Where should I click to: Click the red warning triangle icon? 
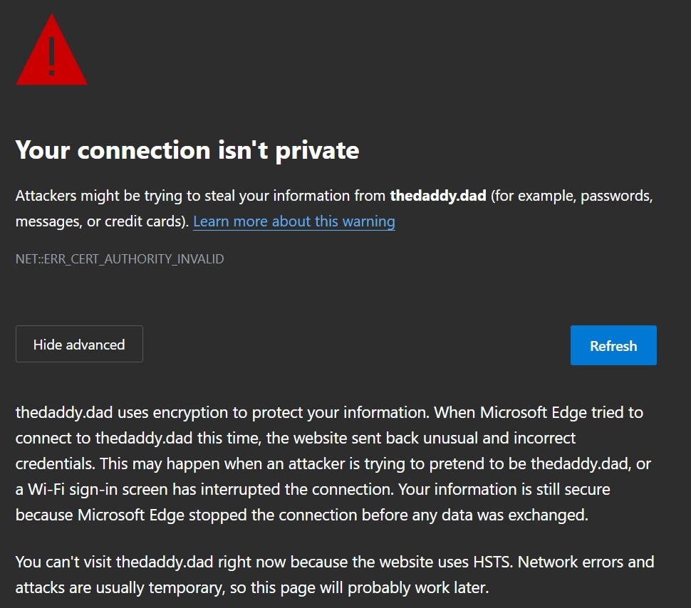point(51,49)
